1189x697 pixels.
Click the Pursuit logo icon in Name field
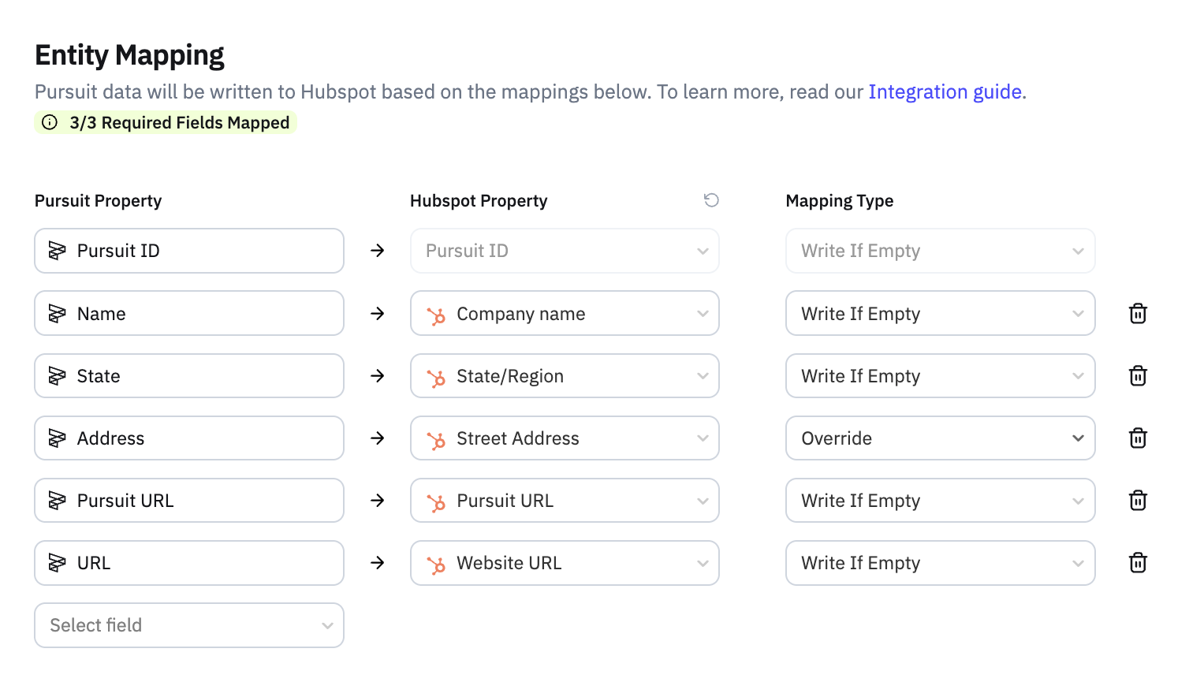58,314
